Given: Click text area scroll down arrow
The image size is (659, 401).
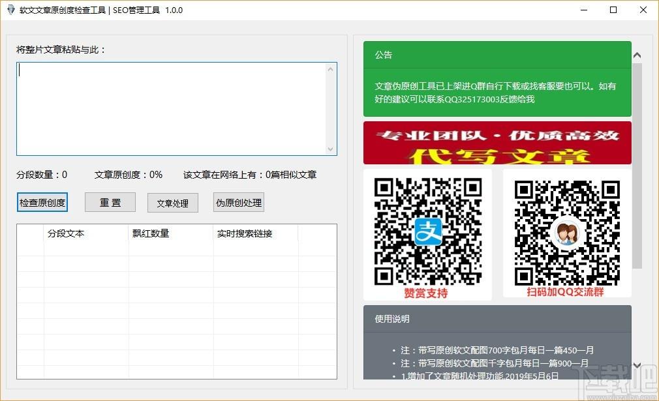Looking at the screenshot, I should pyautogui.click(x=330, y=149).
